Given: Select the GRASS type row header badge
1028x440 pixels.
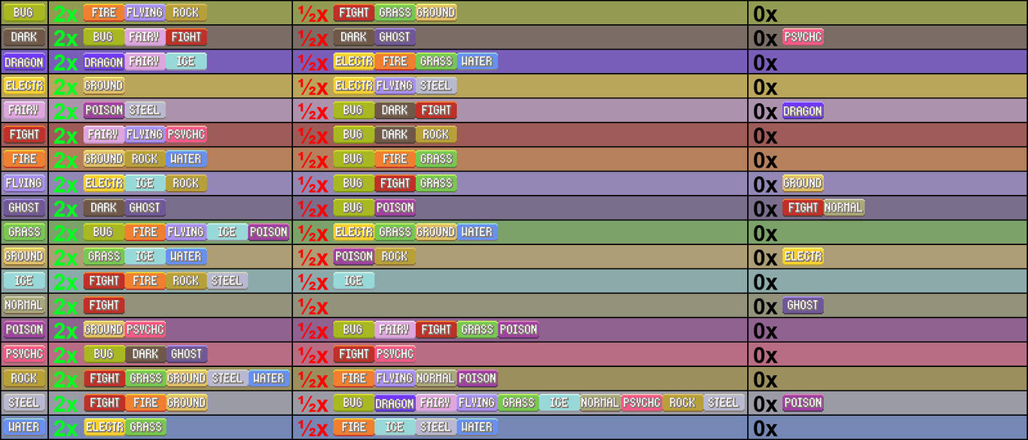Looking at the screenshot, I should (24, 232).
